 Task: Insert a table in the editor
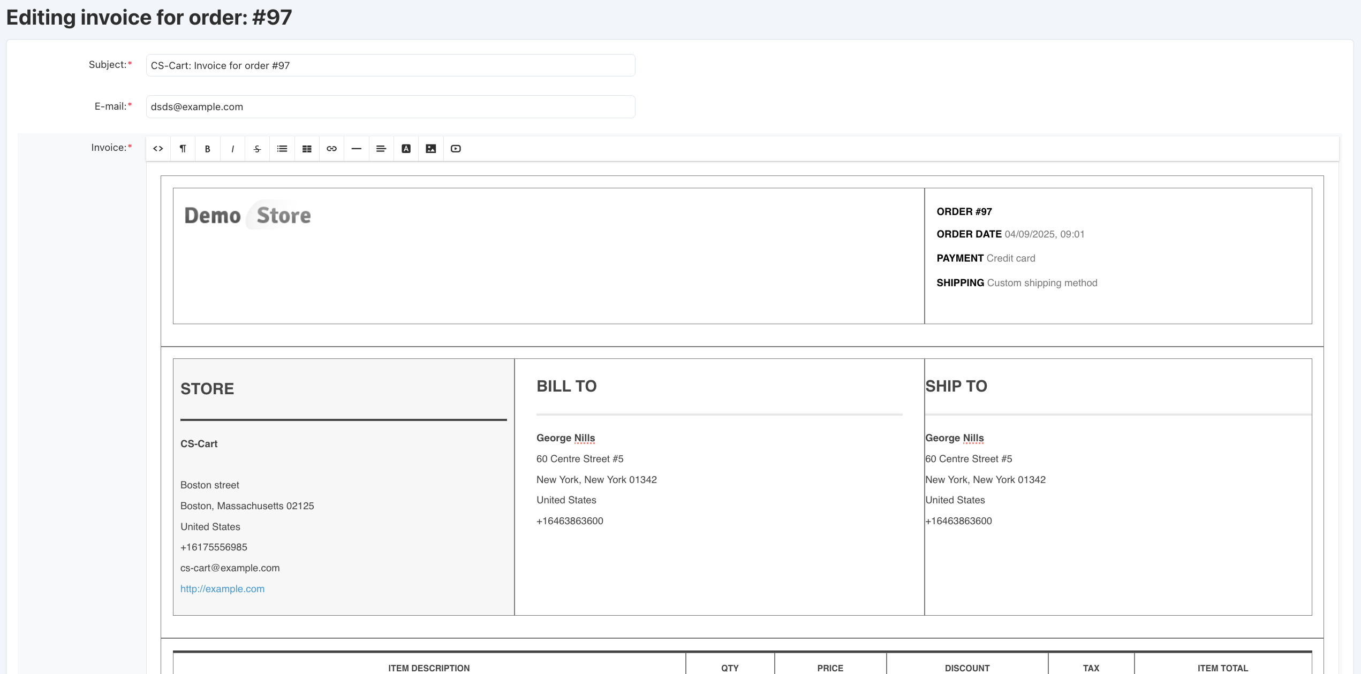[307, 149]
